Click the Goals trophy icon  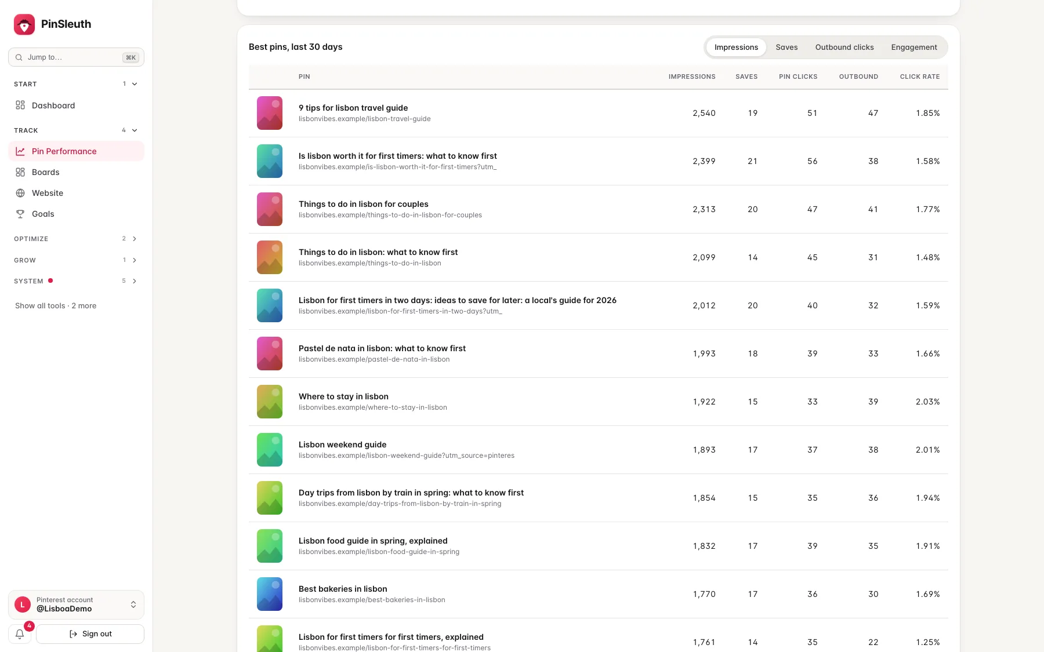click(20, 214)
